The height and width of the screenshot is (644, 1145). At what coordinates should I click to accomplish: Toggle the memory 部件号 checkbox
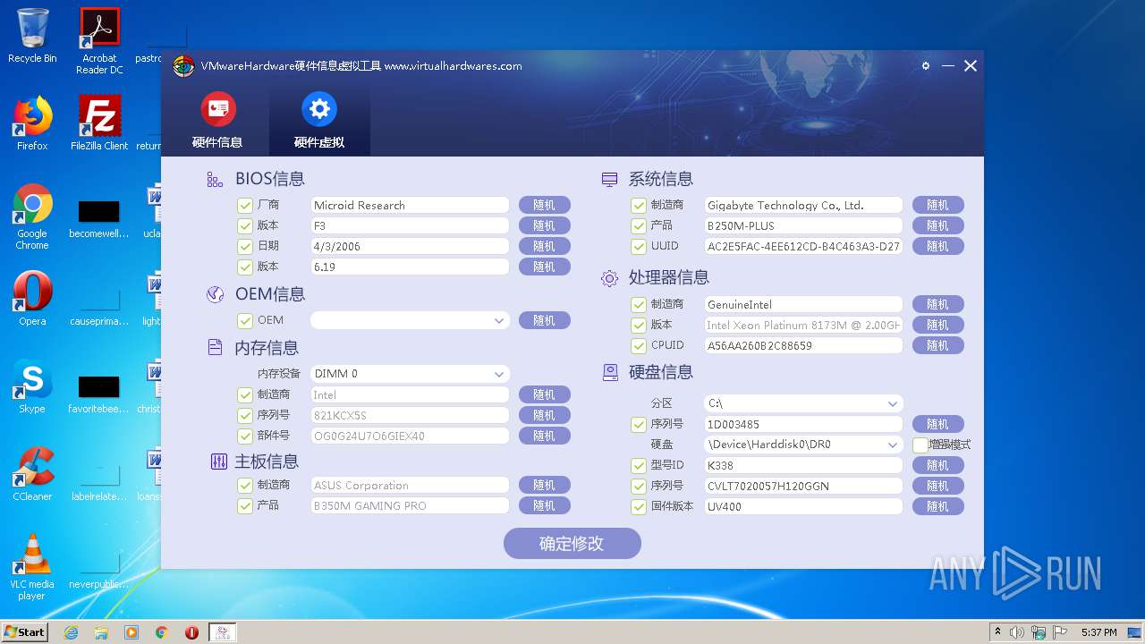pos(245,436)
